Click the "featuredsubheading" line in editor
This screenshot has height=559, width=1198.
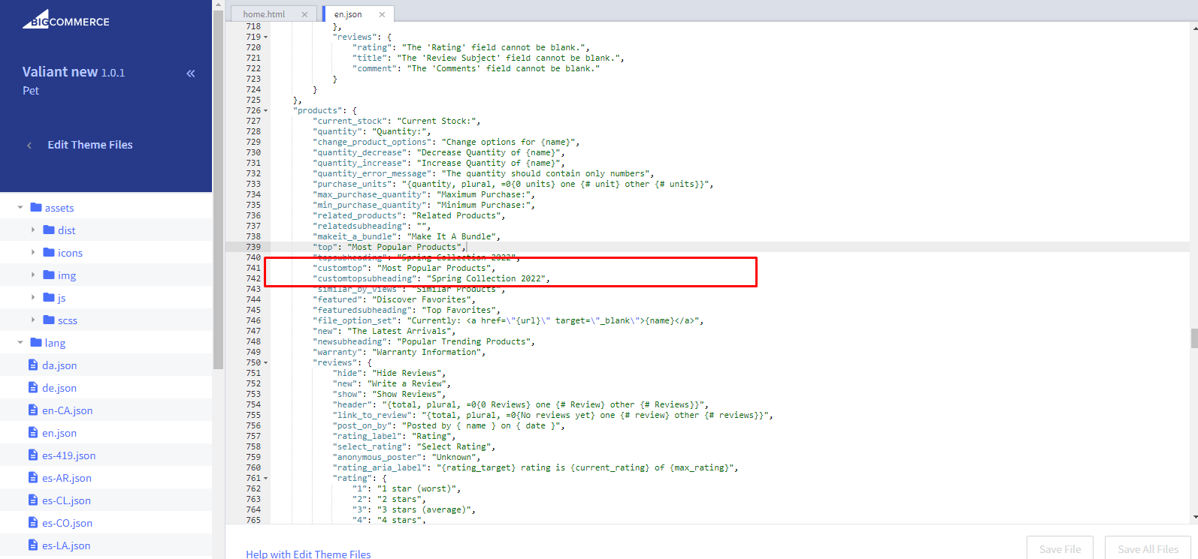coord(407,310)
